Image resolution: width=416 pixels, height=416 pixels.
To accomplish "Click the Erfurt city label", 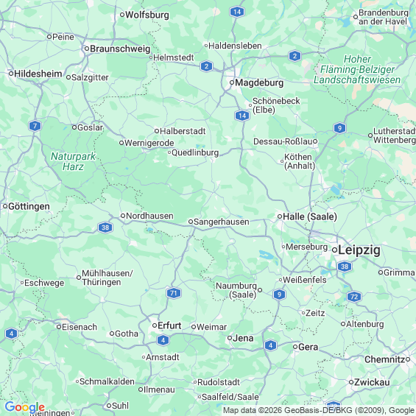I will (169, 325).
